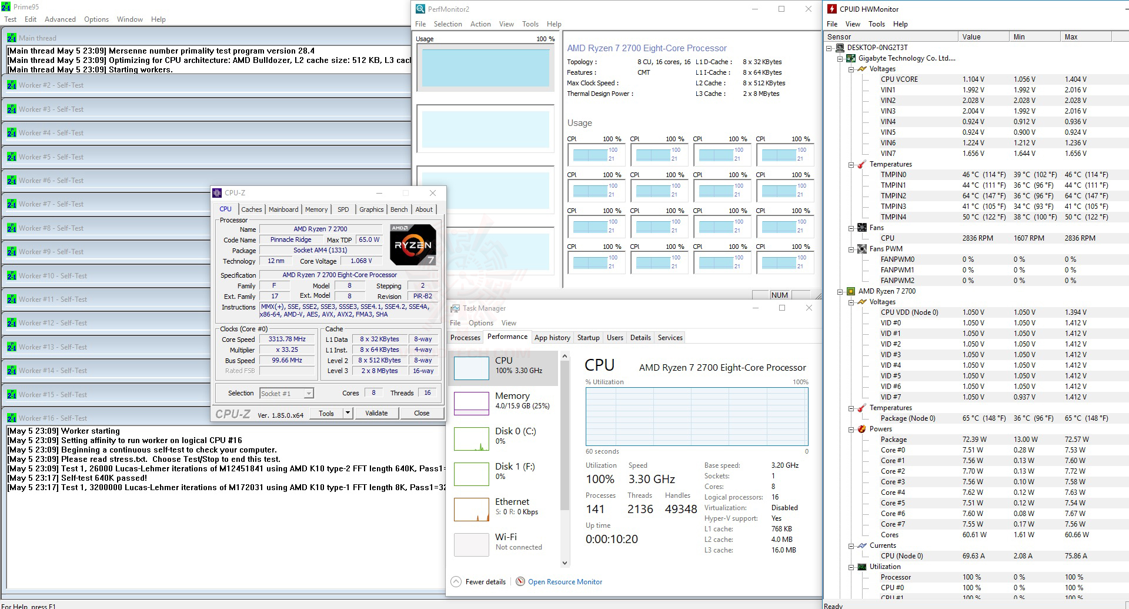Click the AMD Ryzen 7 logo in CPU-Z
This screenshot has height=609, width=1129.
click(x=412, y=244)
